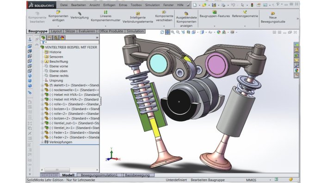Viewport: 326px width, 183px height.
Task: Click the rebuild traffic light icon
Action: point(252,5)
